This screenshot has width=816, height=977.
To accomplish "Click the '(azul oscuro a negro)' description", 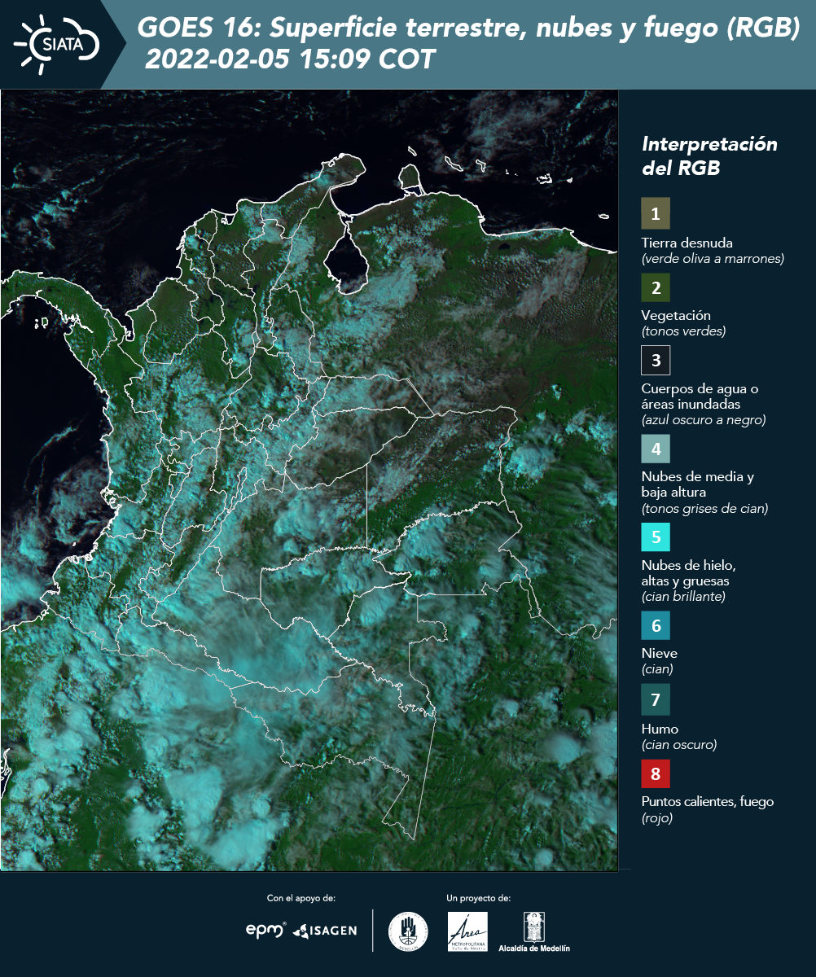I will coord(704,420).
